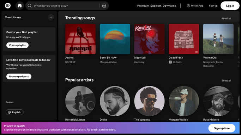Viewport: 241px width, 135px height.
Task: Click Morgan Wallen under Been By Now
Action: point(108,62)
